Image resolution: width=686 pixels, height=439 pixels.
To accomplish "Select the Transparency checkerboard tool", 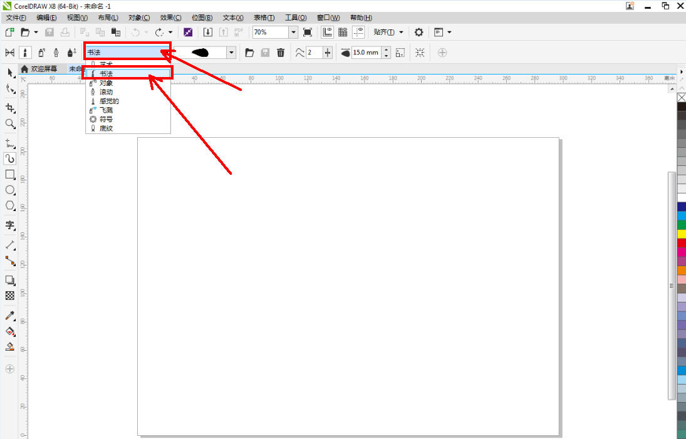I will click(x=10, y=296).
